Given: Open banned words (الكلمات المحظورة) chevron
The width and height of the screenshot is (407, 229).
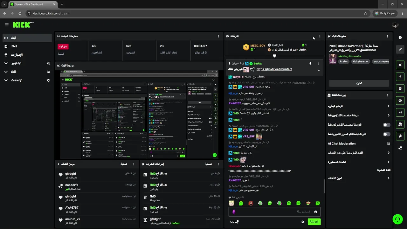Looking at the screenshot, I should point(388,162).
